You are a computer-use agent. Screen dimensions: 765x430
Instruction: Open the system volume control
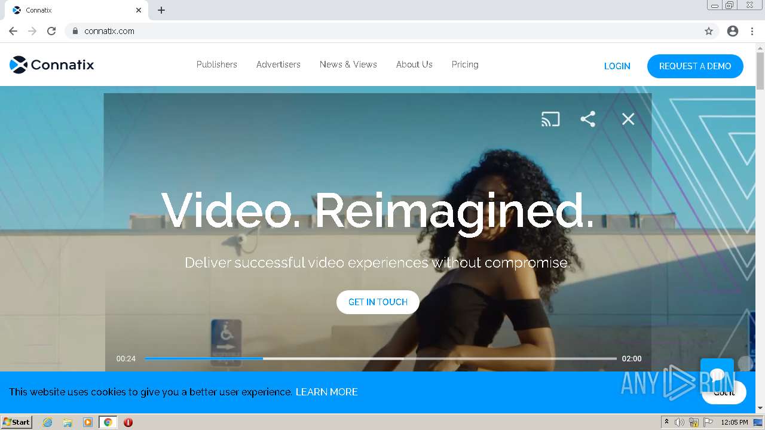680,422
